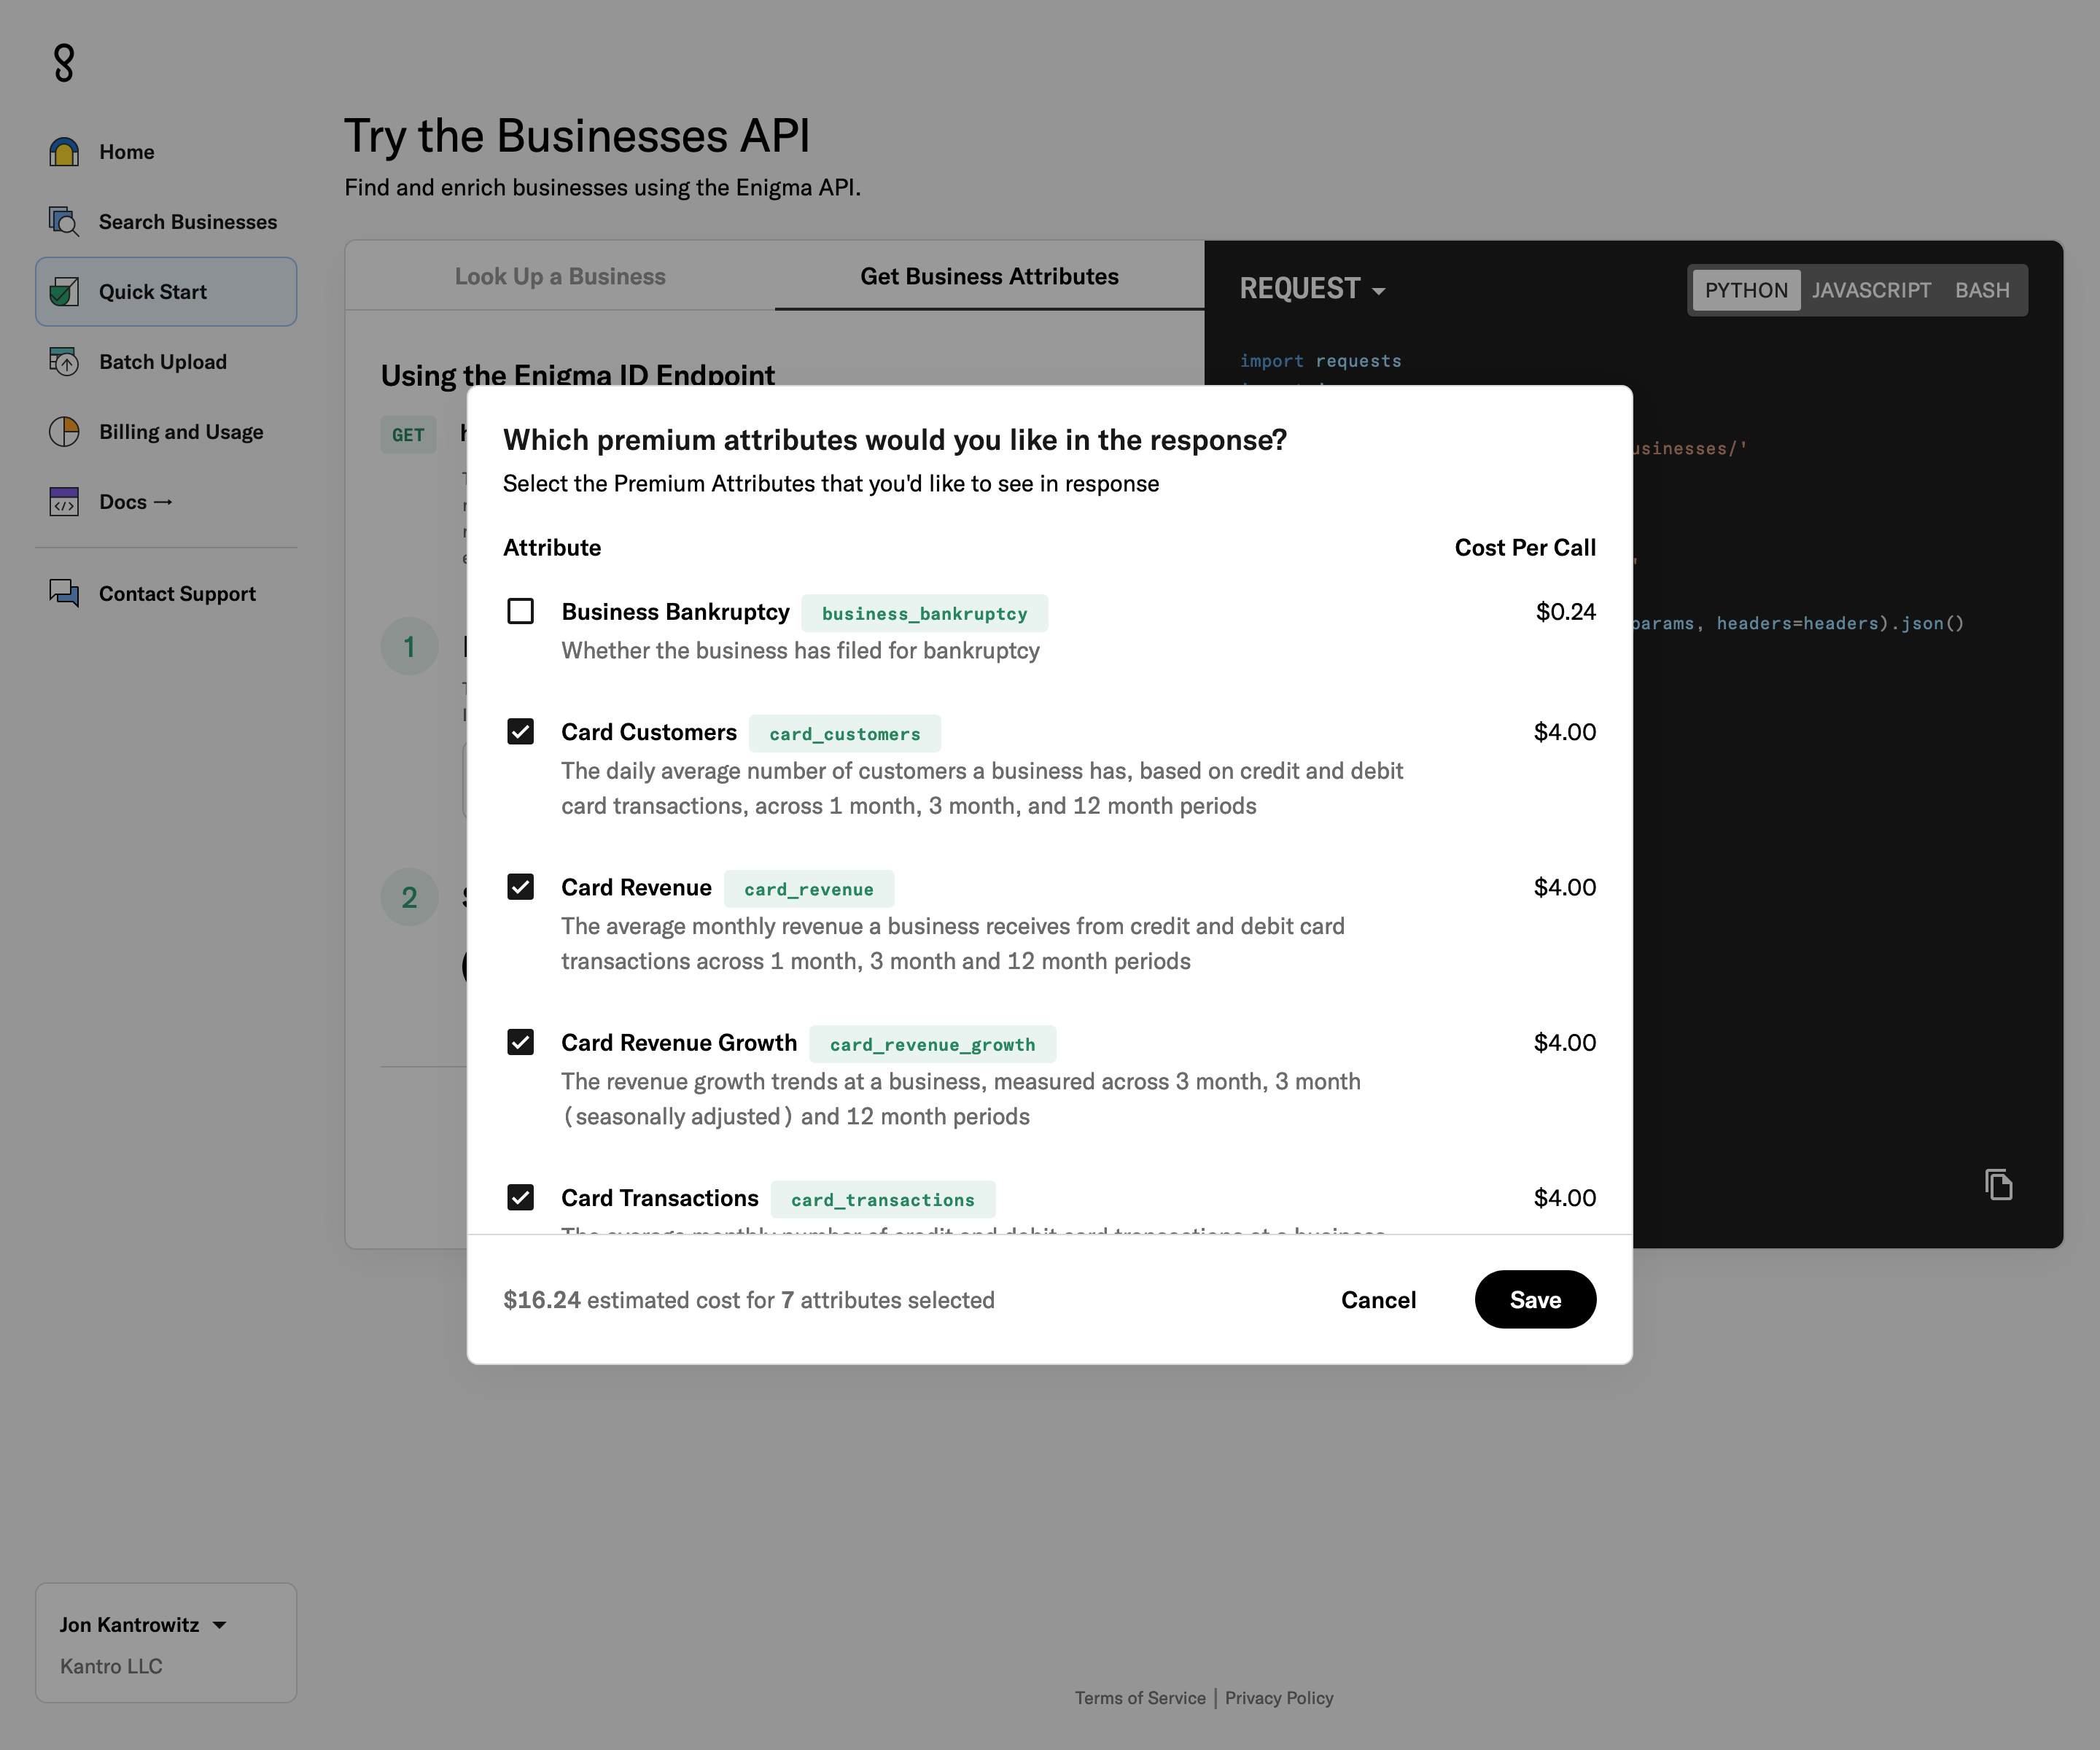Click the Card Revenue Growth label
2100x1750 pixels.
[679, 1042]
